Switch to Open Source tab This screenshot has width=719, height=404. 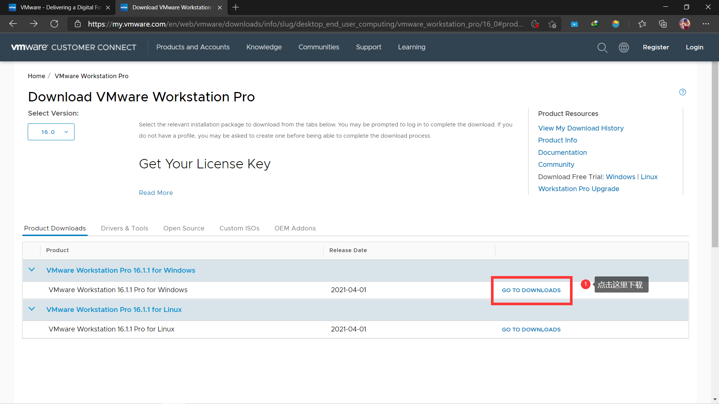click(183, 228)
